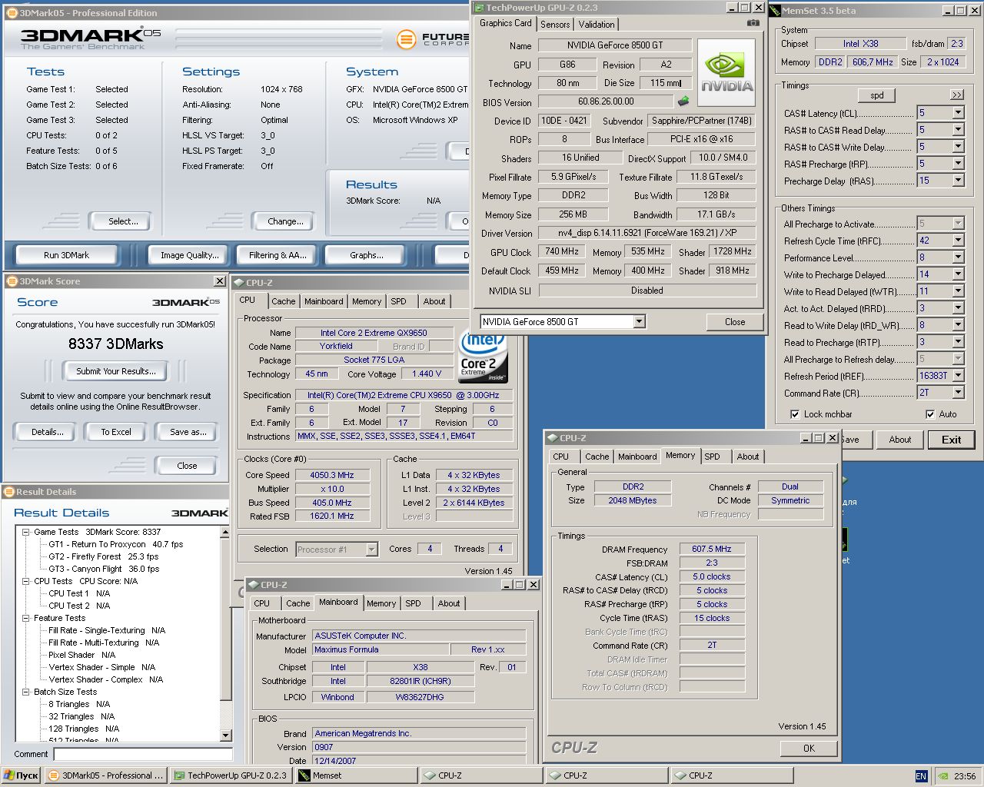Image resolution: width=984 pixels, height=787 pixels.
Task: Click Filtering & AA... button
Action: (278, 255)
